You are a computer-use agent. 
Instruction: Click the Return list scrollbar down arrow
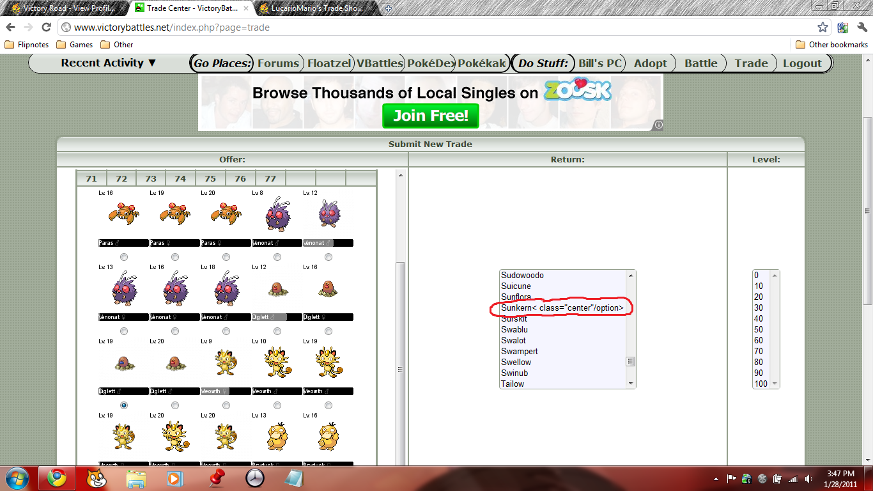pos(631,384)
